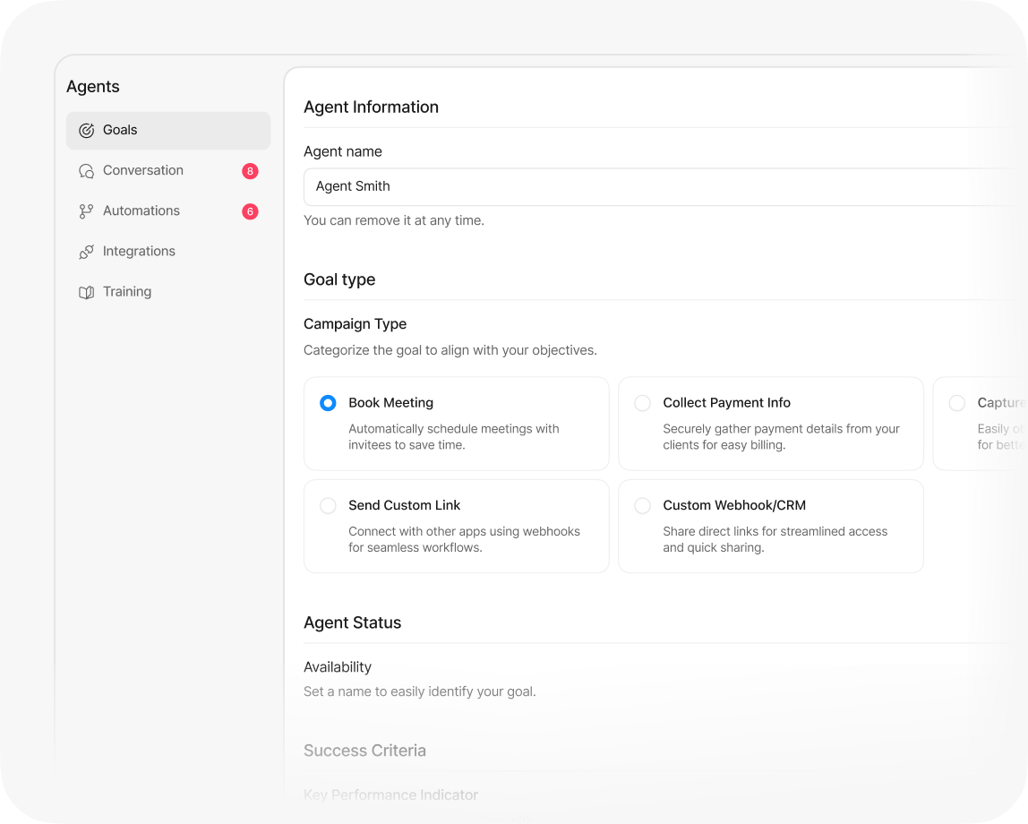Click the Collect Payment Info card title
This screenshot has width=1028, height=824.
point(726,402)
